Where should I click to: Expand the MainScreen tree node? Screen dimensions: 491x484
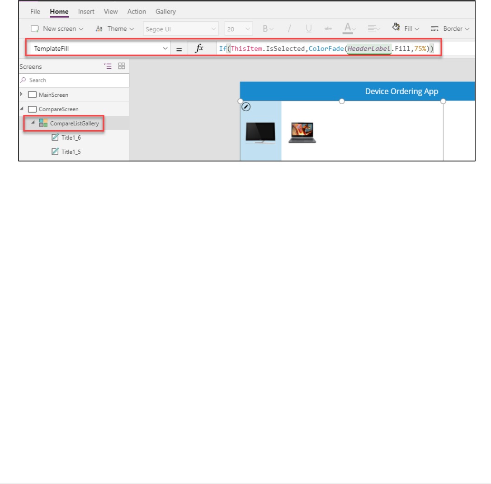coord(21,94)
